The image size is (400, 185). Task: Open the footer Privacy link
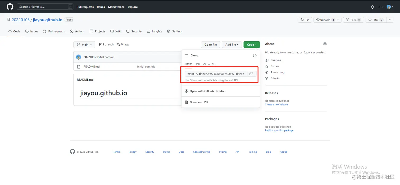click(133, 152)
